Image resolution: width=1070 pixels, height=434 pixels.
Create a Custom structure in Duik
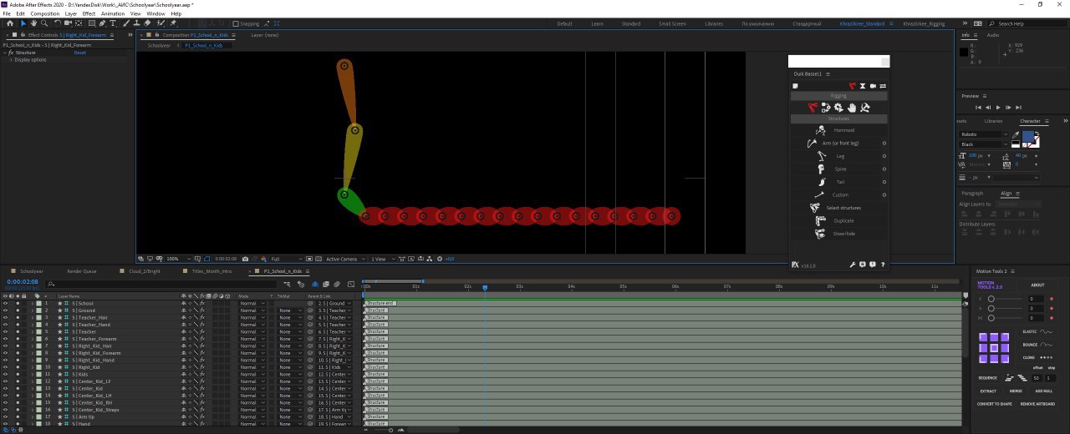tap(838, 194)
